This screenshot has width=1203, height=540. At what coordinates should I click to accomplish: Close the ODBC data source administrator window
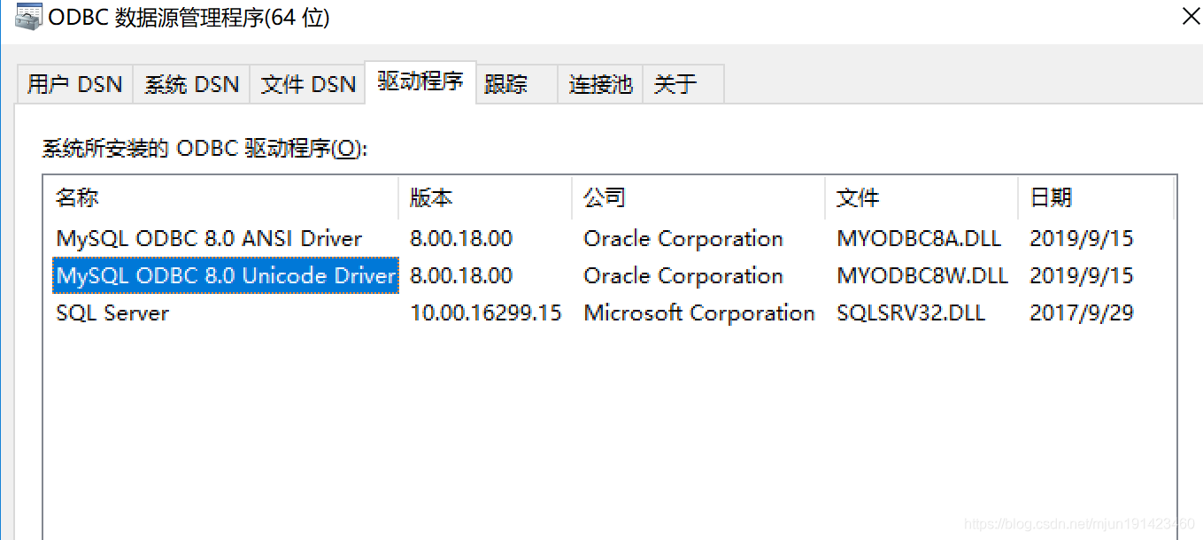coord(1191,15)
